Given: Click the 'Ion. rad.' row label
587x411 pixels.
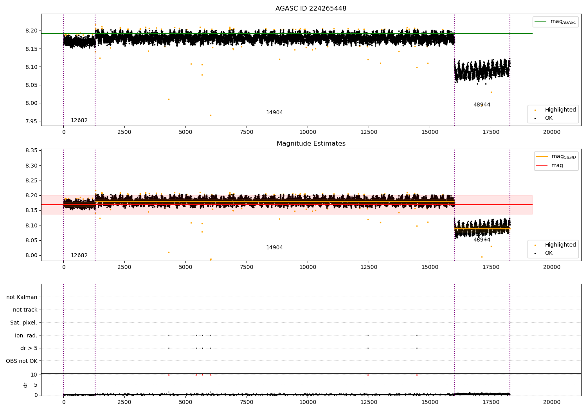Looking at the screenshot, I should point(26,335).
